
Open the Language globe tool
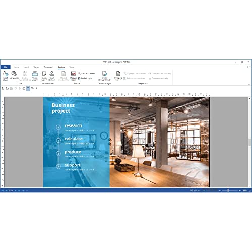14,75
